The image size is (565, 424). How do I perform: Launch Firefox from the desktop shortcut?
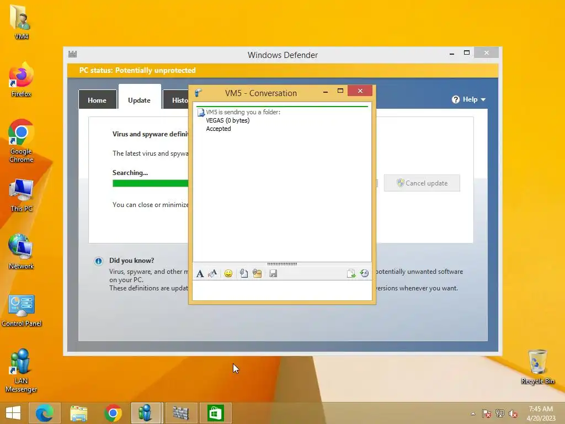point(22,79)
